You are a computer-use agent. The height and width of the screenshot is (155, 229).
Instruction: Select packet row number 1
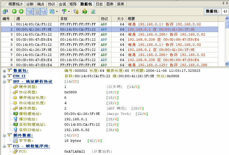coord(109,24)
